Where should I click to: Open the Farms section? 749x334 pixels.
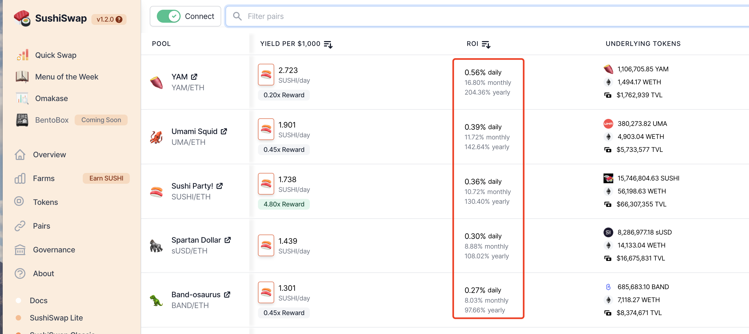pos(44,178)
